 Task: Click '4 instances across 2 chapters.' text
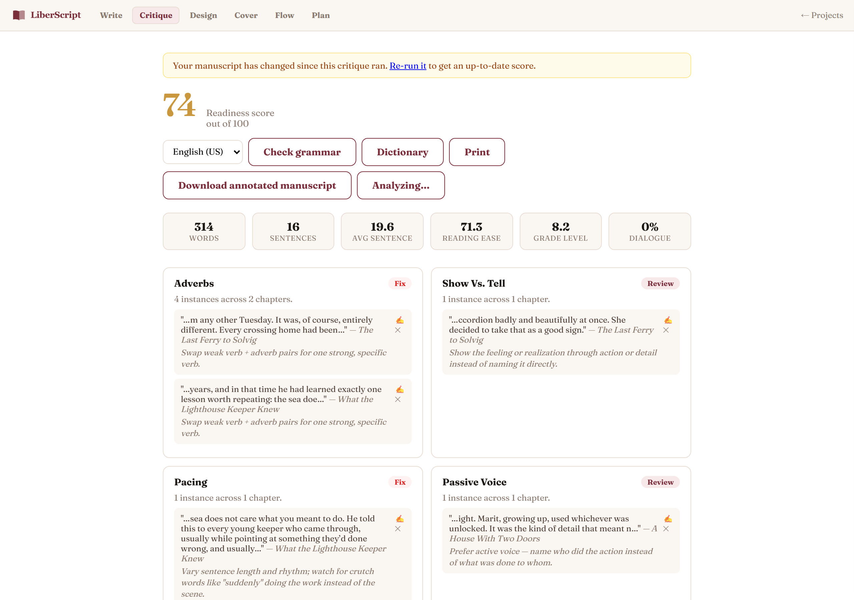tap(233, 299)
